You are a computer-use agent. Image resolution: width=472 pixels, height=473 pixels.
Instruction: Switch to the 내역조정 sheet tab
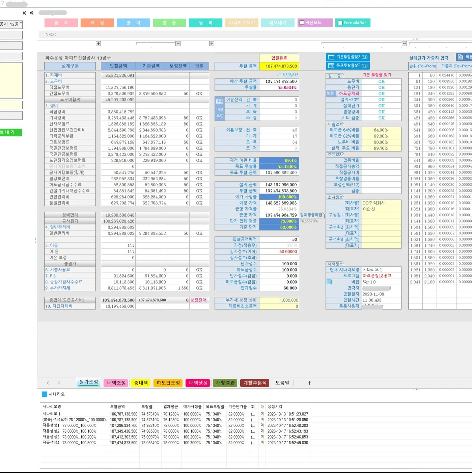pyautogui.click(x=116, y=383)
